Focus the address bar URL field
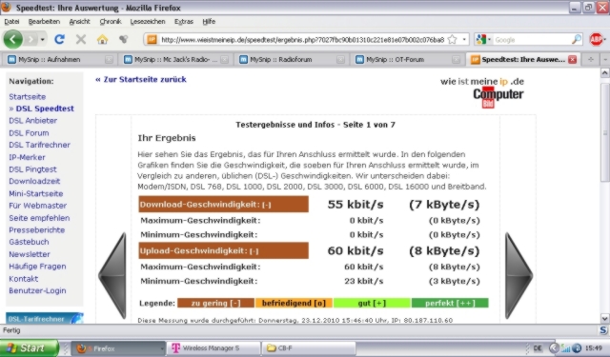Viewport: 610px width, 357px height. click(x=302, y=40)
